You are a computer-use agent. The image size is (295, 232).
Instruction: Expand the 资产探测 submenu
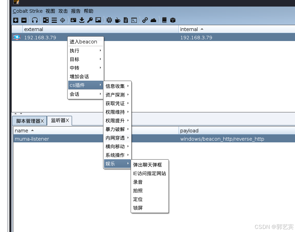[117, 95]
